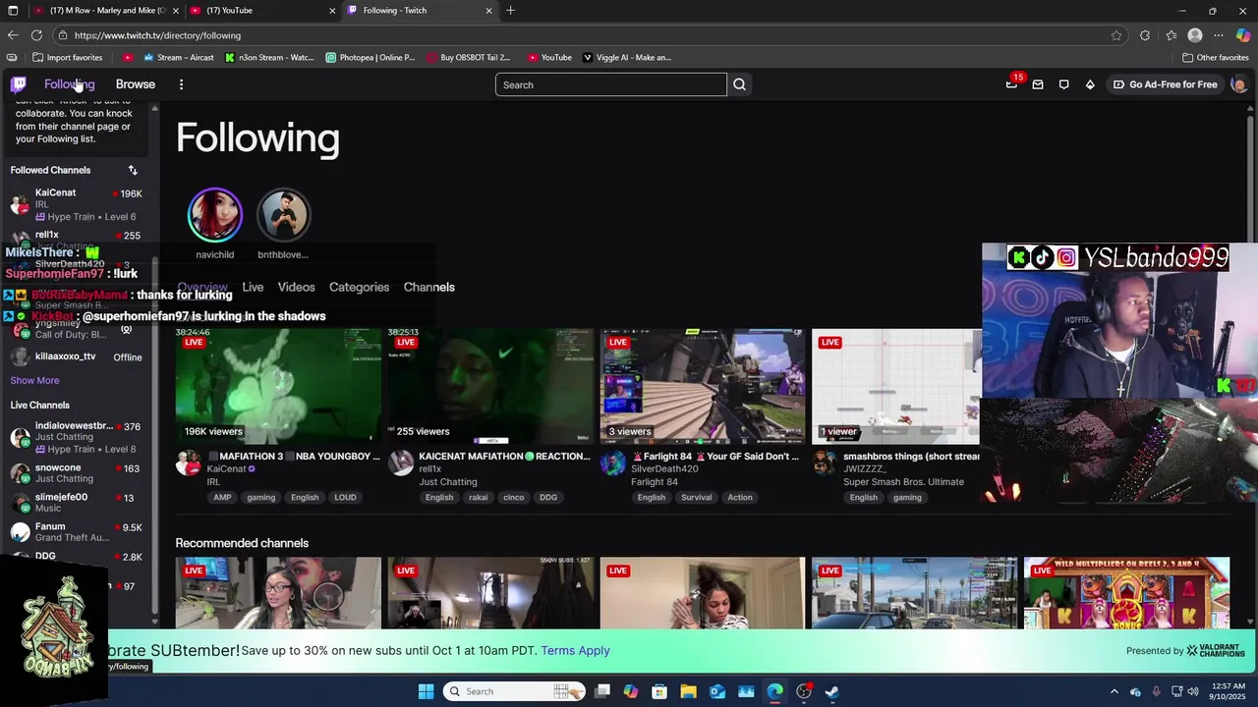Click the Get Bits diamond icon
The image size is (1258, 707).
tap(1090, 84)
